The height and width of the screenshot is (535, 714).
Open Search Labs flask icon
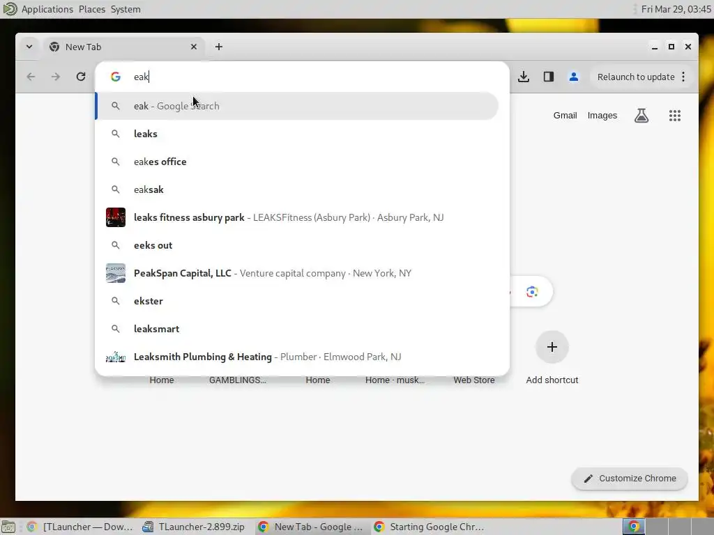click(x=641, y=116)
